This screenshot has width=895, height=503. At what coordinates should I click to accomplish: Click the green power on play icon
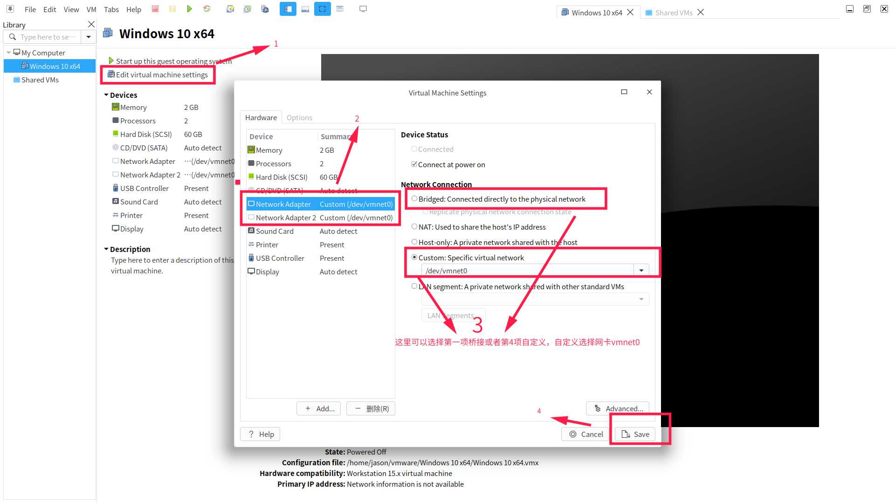click(189, 9)
